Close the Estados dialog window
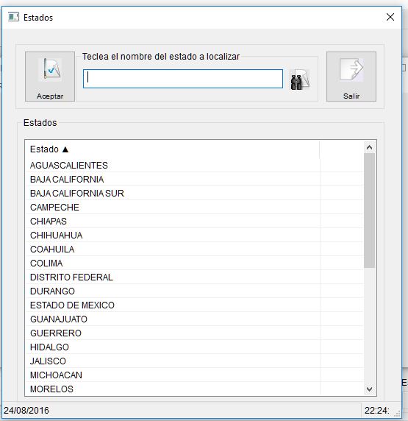Image resolution: width=408 pixels, height=421 pixels. [x=390, y=17]
